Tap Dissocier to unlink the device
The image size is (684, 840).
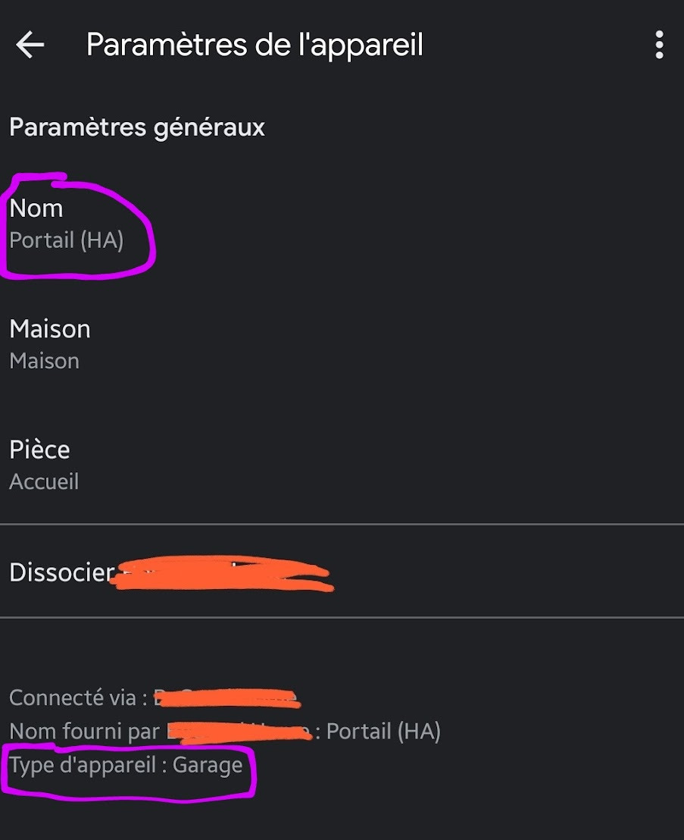coord(62,572)
